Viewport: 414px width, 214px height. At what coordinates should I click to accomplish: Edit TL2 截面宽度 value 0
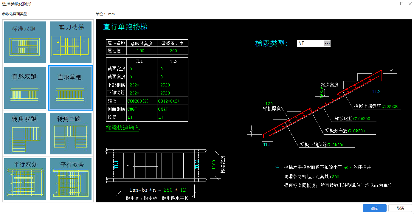(x=162, y=69)
